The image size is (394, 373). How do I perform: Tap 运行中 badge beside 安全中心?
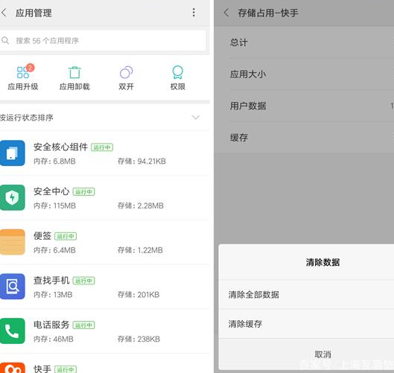pyautogui.click(x=83, y=192)
